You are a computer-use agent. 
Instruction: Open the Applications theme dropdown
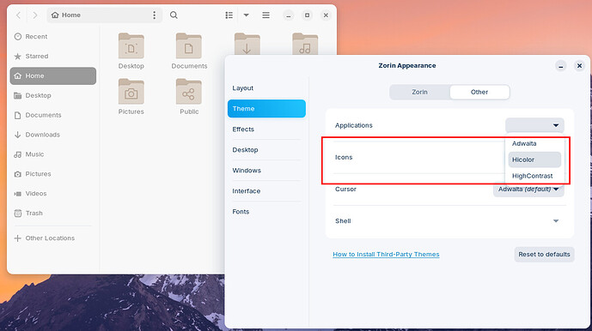(x=534, y=125)
